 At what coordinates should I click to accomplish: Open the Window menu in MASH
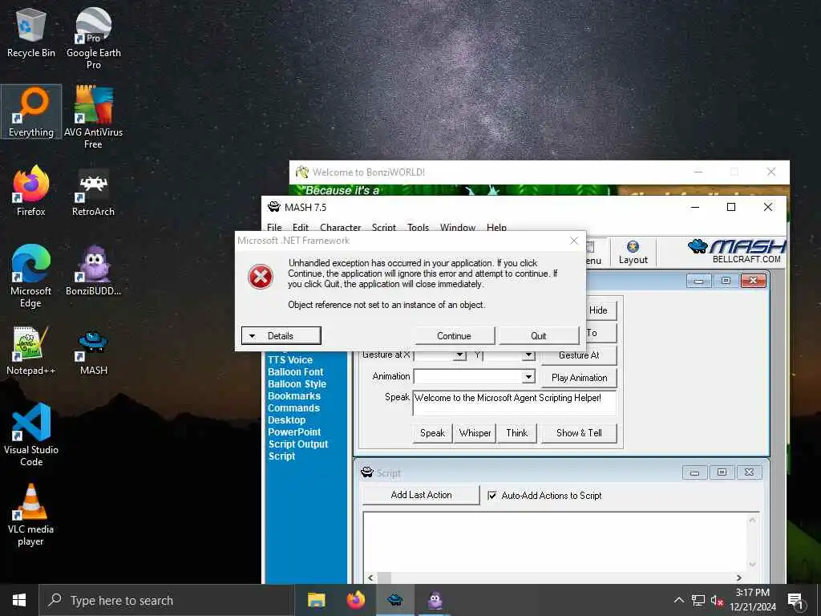coord(458,227)
